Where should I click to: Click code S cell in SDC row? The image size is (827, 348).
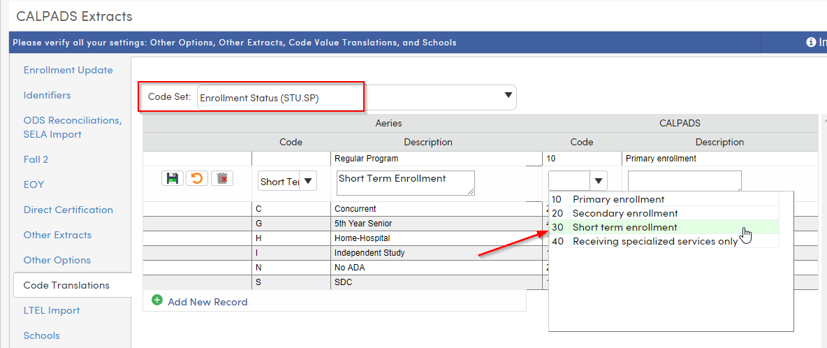coord(291,282)
